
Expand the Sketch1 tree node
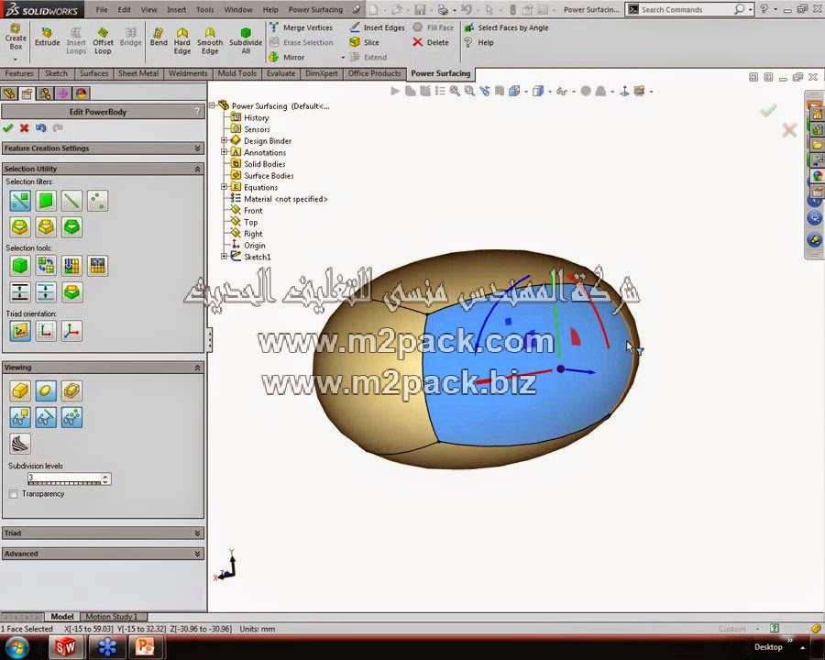[x=224, y=257]
